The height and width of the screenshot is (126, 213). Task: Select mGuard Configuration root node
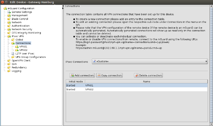click(21, 8)
